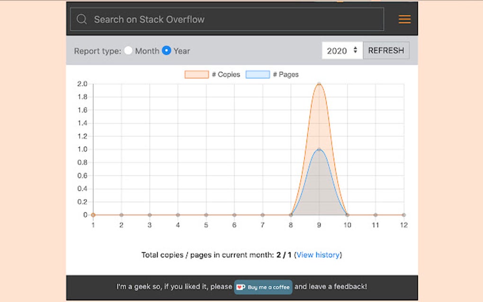Image resolution: width=483 pixels, height=302 pixels.
Task: Click the data point at month 1
Action: [93, 214]
